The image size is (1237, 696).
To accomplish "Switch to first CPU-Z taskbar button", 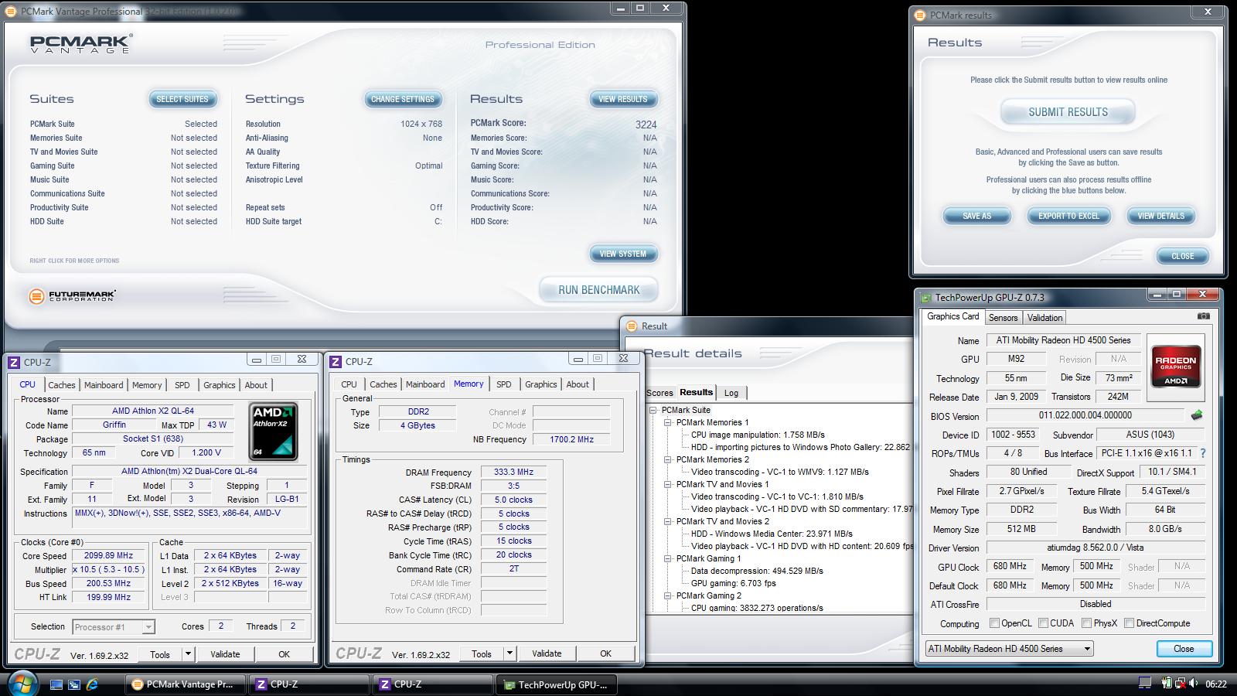I will (308, 684).
